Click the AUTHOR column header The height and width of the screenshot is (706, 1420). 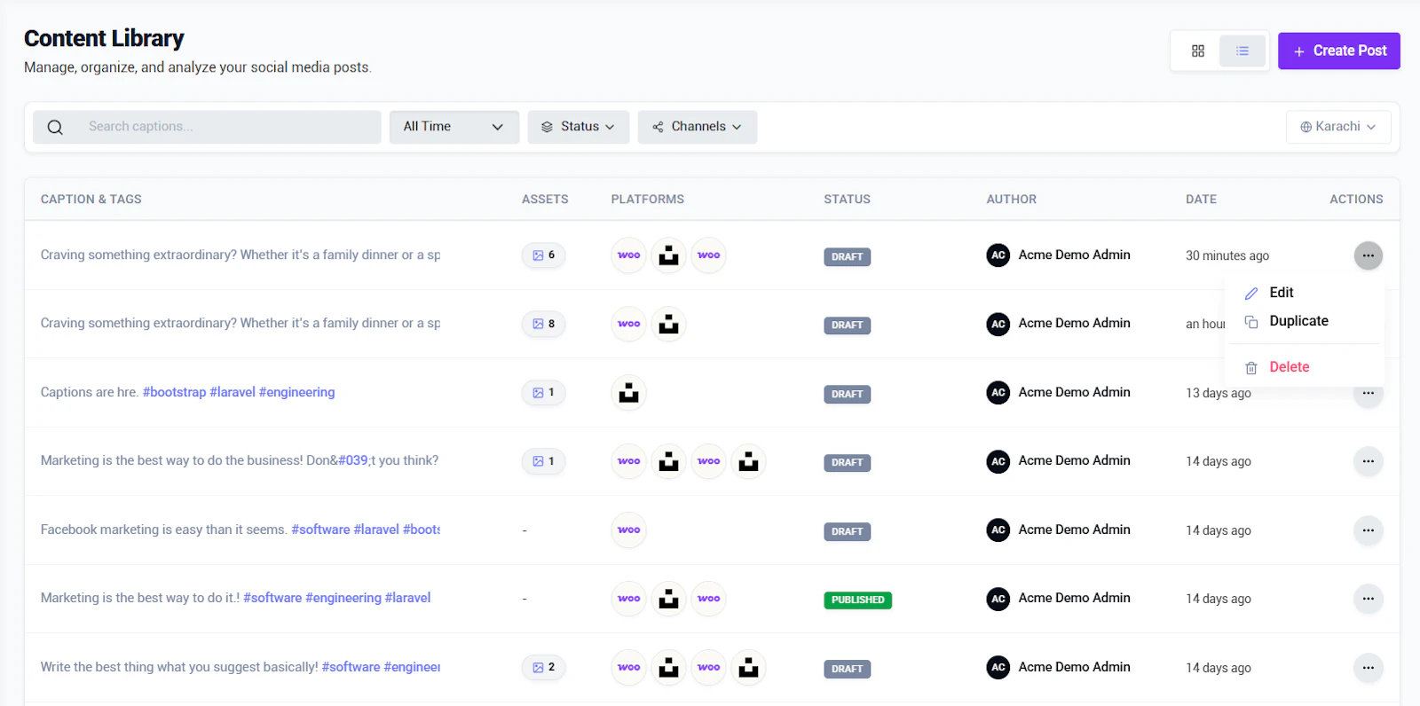pyautogui.click(x=1011, y=200)
